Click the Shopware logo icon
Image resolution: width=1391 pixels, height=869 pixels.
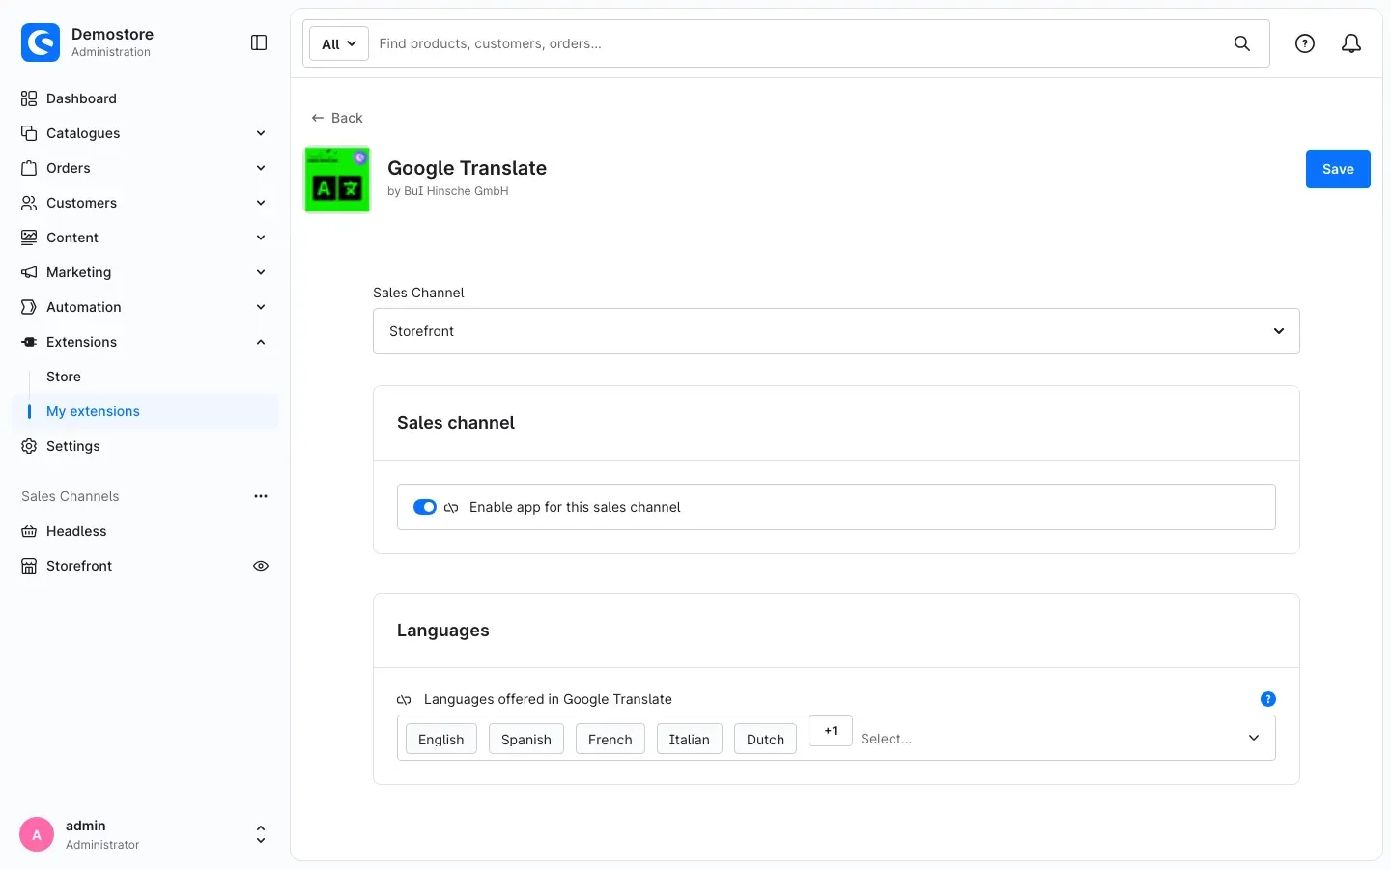point(41,42)
